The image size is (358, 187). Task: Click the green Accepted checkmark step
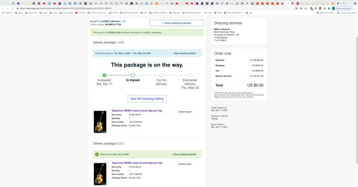[104, 75]
